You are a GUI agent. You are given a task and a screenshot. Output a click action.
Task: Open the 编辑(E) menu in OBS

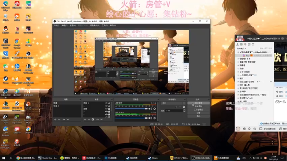click(x=65, y=25)
